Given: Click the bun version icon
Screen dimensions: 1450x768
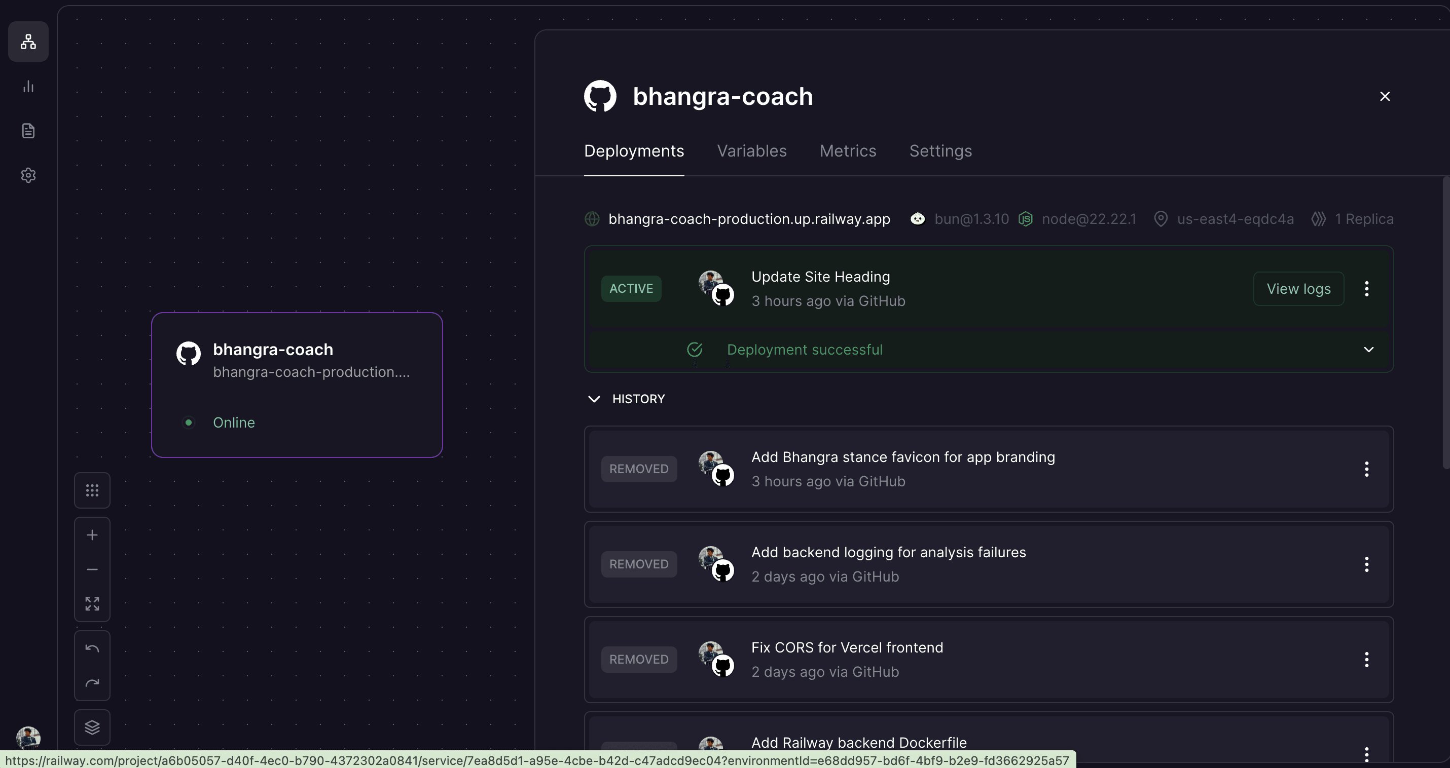Looking at the screenshot, I should point(918,219).
